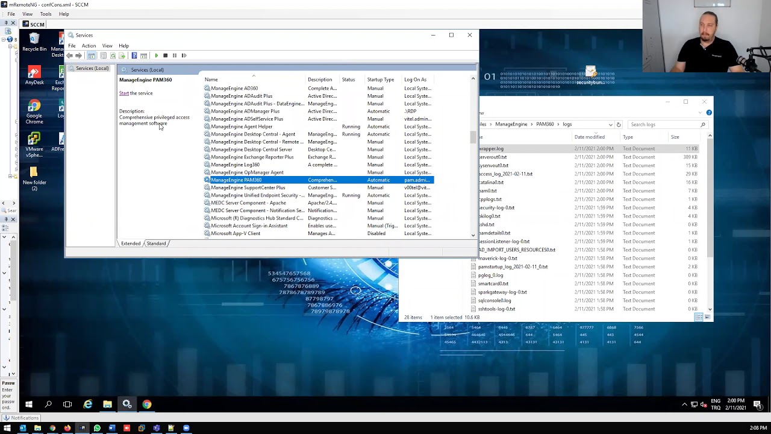Image resolution: width=771 pixels, height=434 pixels.
Task: Click the Services gear icon on remote taskbar
Action: click(x=127, y=404)
